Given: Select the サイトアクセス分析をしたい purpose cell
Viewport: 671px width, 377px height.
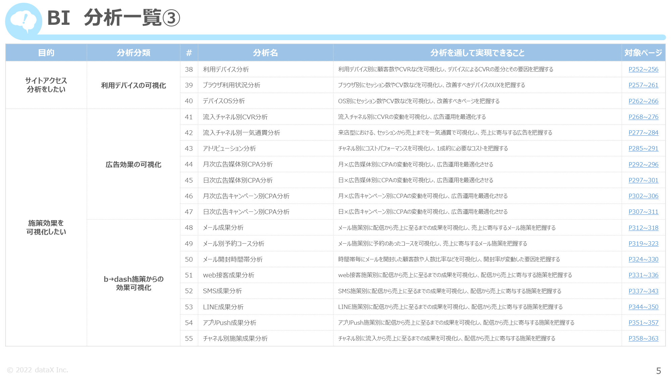Looking at the screenshot, I should pos(46,85).
